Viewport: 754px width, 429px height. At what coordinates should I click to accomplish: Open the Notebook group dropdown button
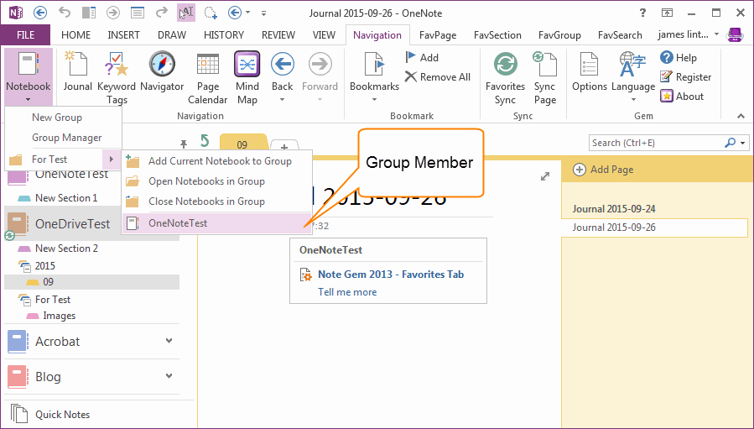(x=28, y=77)
